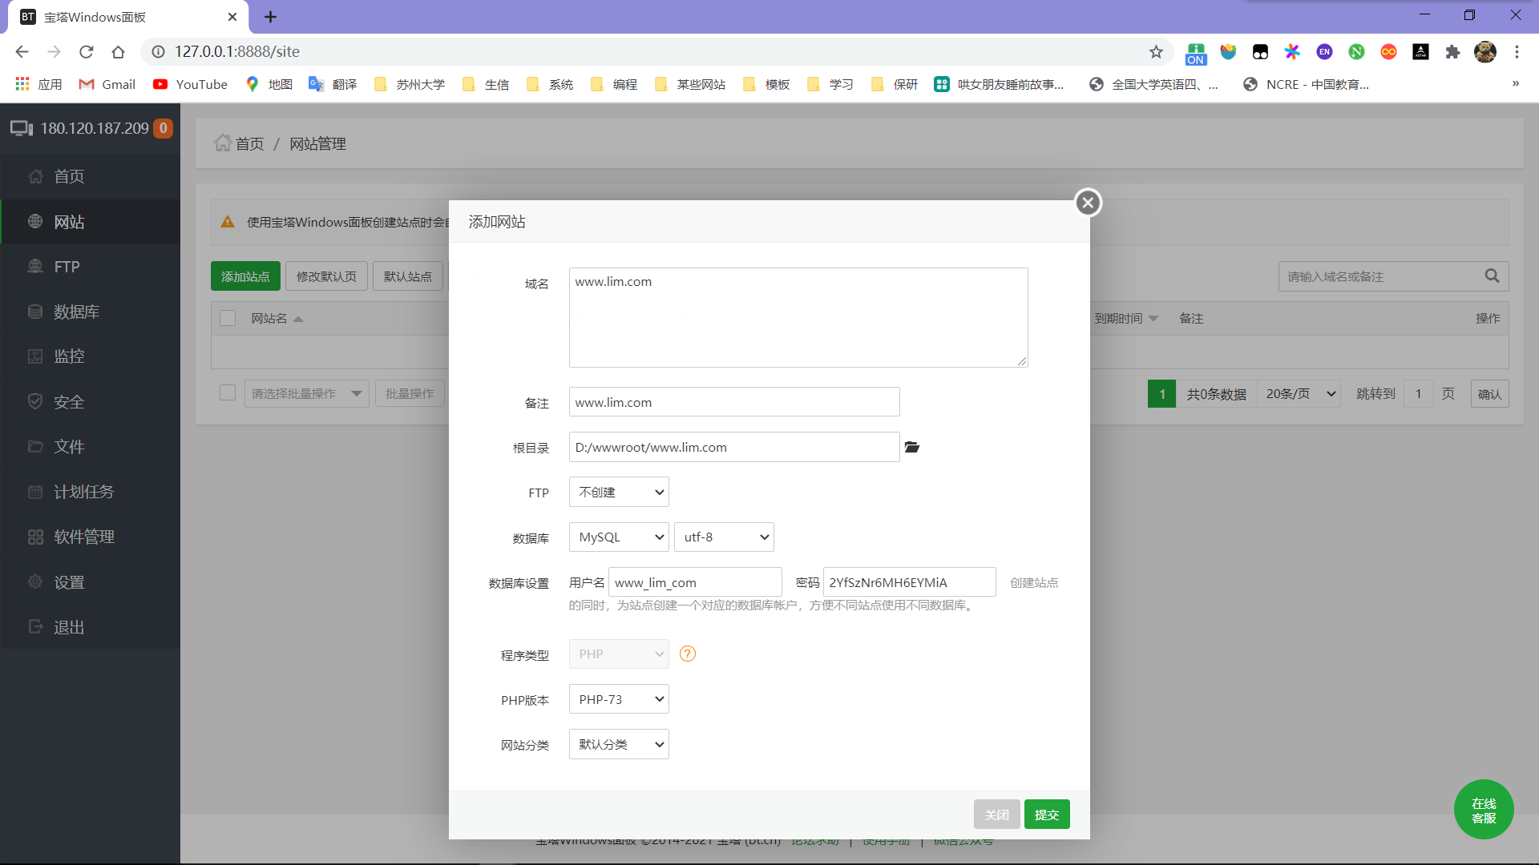Screen dimensions: 1539x865
Task: Click the search magnifier in the domain search box
Action: tap(1492, 276)
